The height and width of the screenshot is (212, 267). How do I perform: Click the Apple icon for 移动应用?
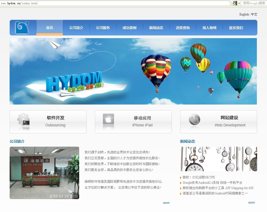[x=108, y=119]
